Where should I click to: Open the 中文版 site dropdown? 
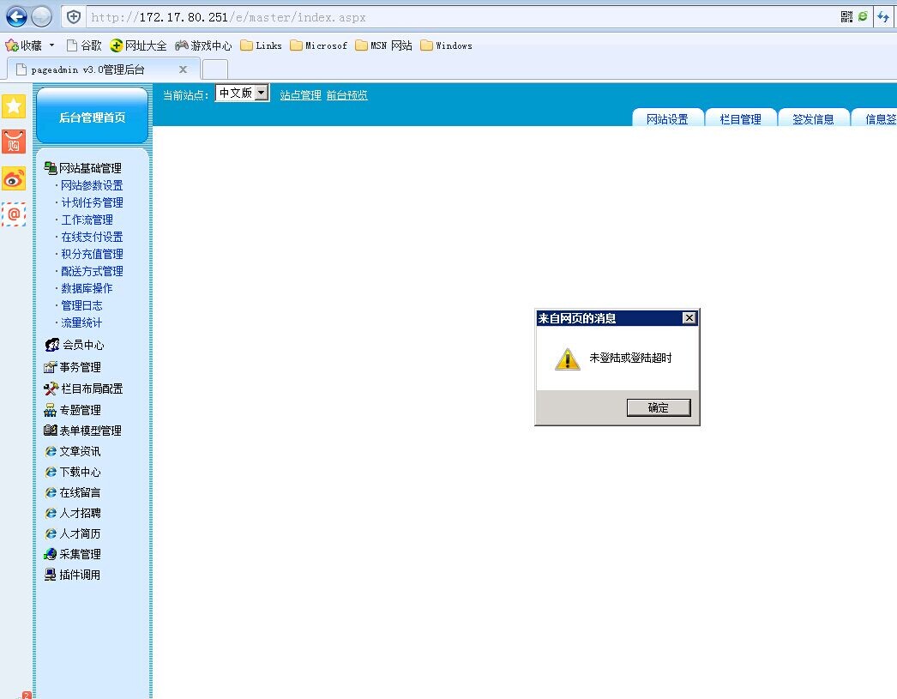pyautogui.click(x=242, y=93)
